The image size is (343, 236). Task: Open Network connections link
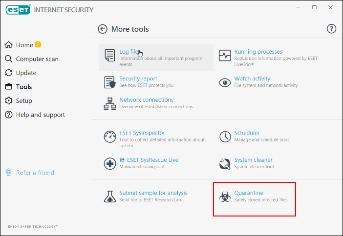click(x=147, y=100)
